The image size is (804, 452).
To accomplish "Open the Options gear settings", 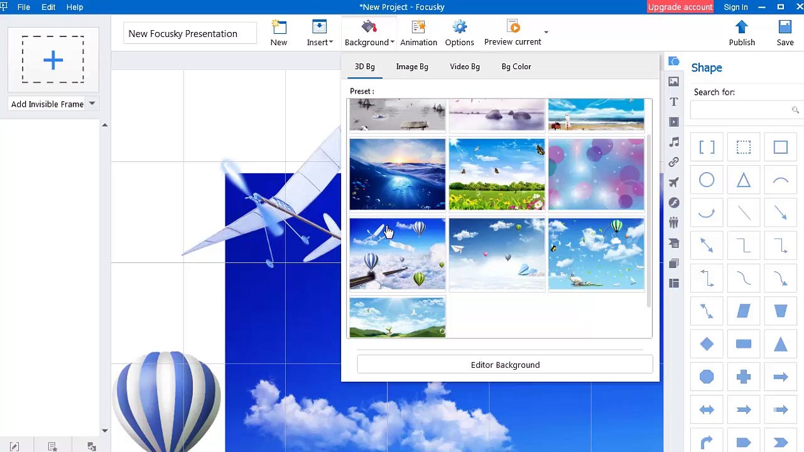I will (459, 33).
